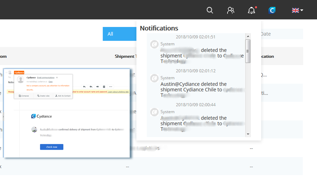Open the Email communications link
The height and width of the screenshot is (178, 317).
click(x=46, y=77)
